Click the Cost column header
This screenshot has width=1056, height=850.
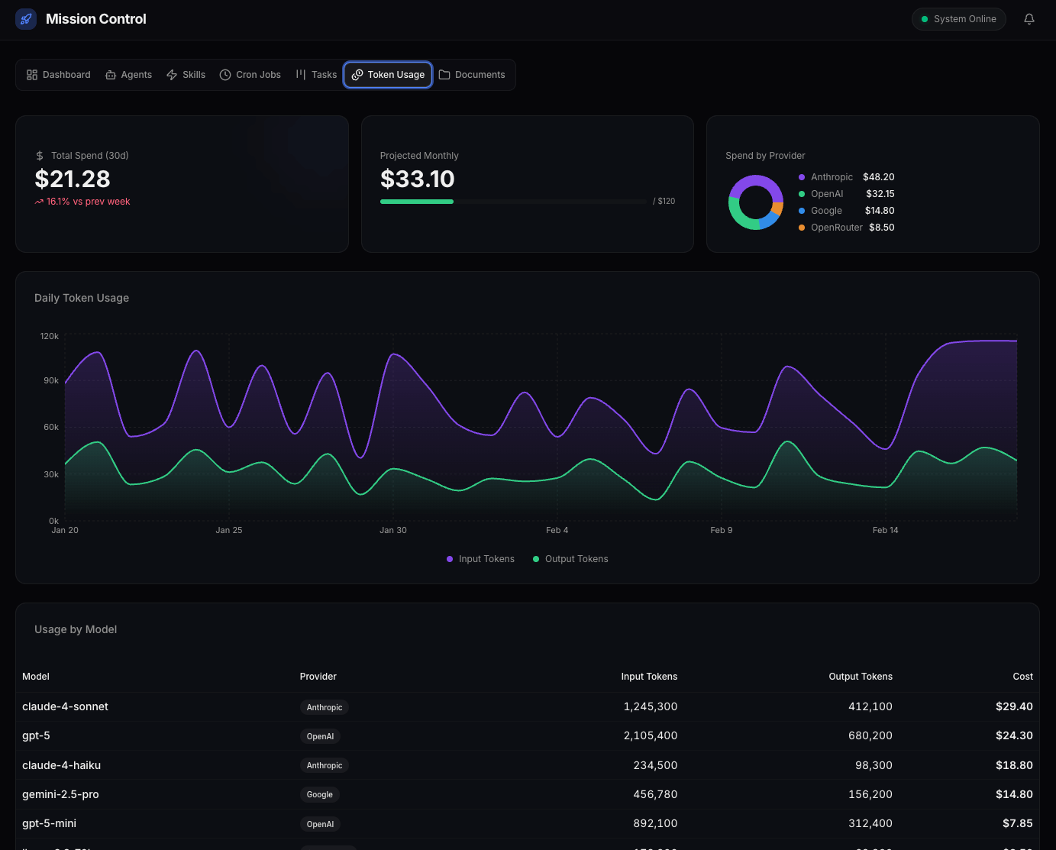1022,677
